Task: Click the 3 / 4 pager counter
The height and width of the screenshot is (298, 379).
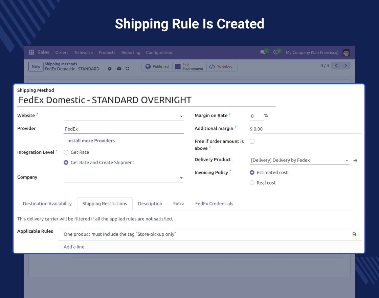Action: point(325,66)
